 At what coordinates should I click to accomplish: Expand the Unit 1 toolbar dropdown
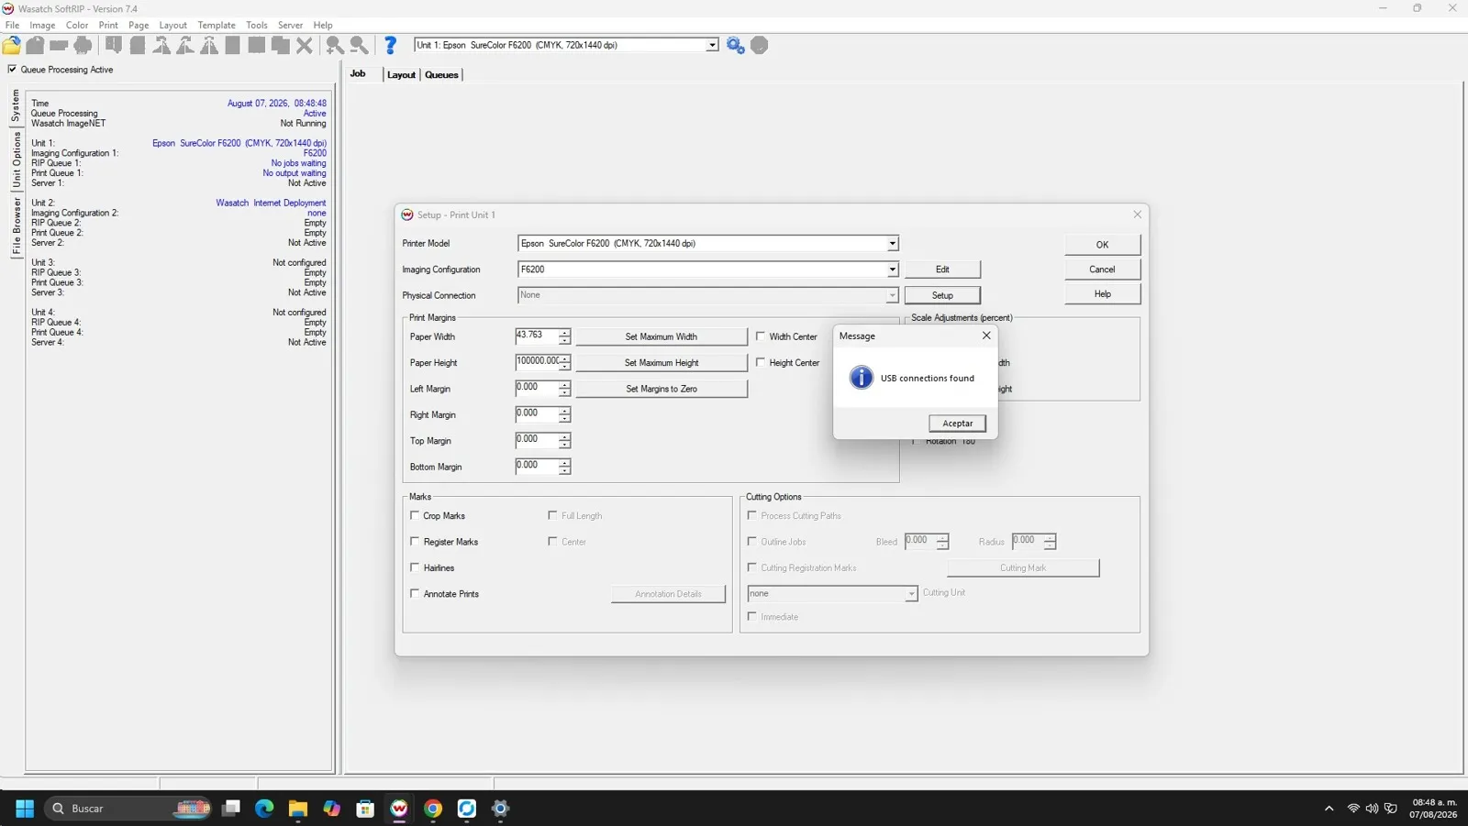pos(712,45)
